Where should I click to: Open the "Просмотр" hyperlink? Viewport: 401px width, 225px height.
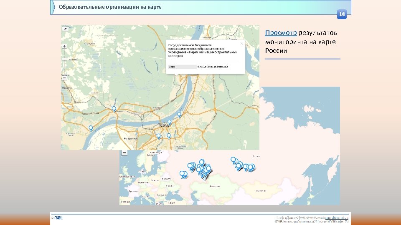tap(281, 33)
